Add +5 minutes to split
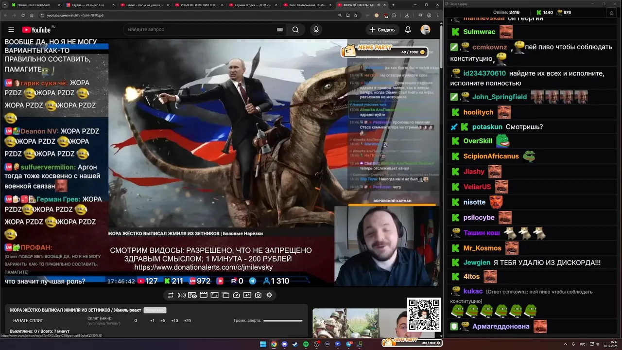The image size is (622, 350). [163, 321]
